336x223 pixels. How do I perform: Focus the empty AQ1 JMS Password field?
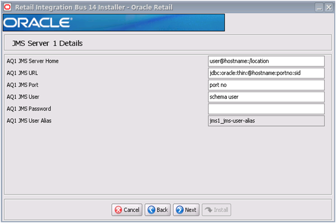coord(266,109)
